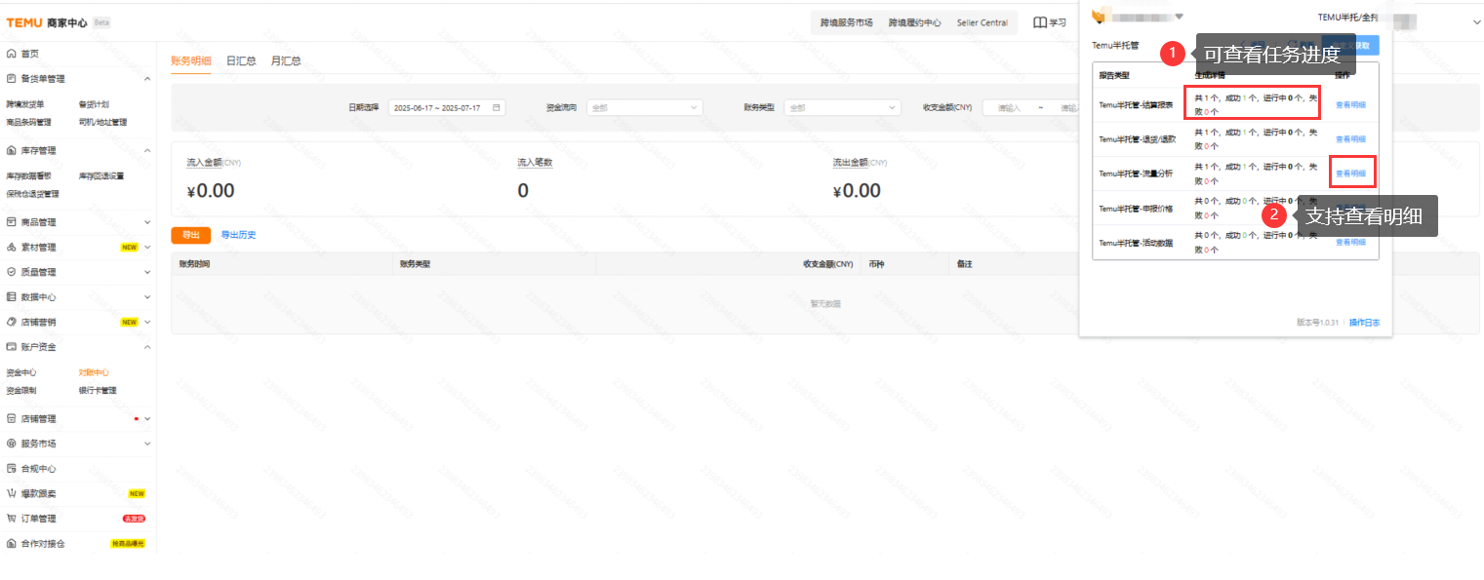The height and width of the screenshot is (580, 1484).
Task: Click the 合规中心 sidebar icon
Action: tap(11, 468)
